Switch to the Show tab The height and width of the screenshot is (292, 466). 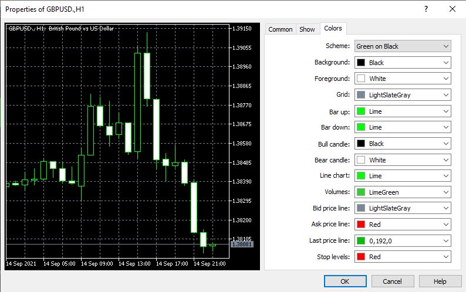coord(307,29)
